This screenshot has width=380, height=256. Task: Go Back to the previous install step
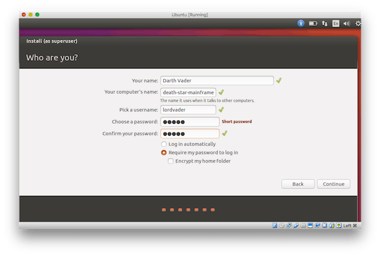(x=298, y=184)
